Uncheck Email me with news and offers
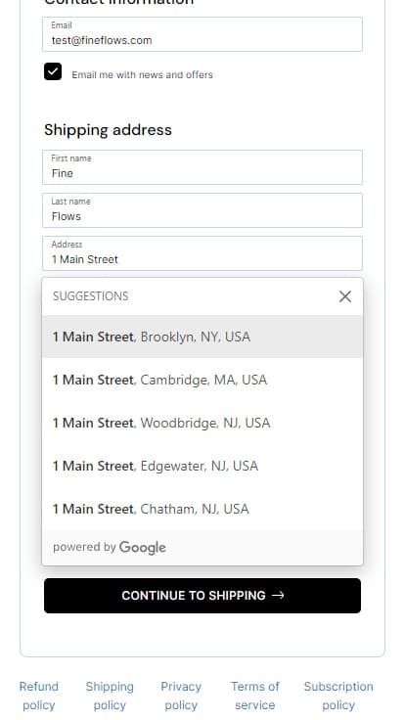Viewport: 405px width, 720px height. click(53, 71)
